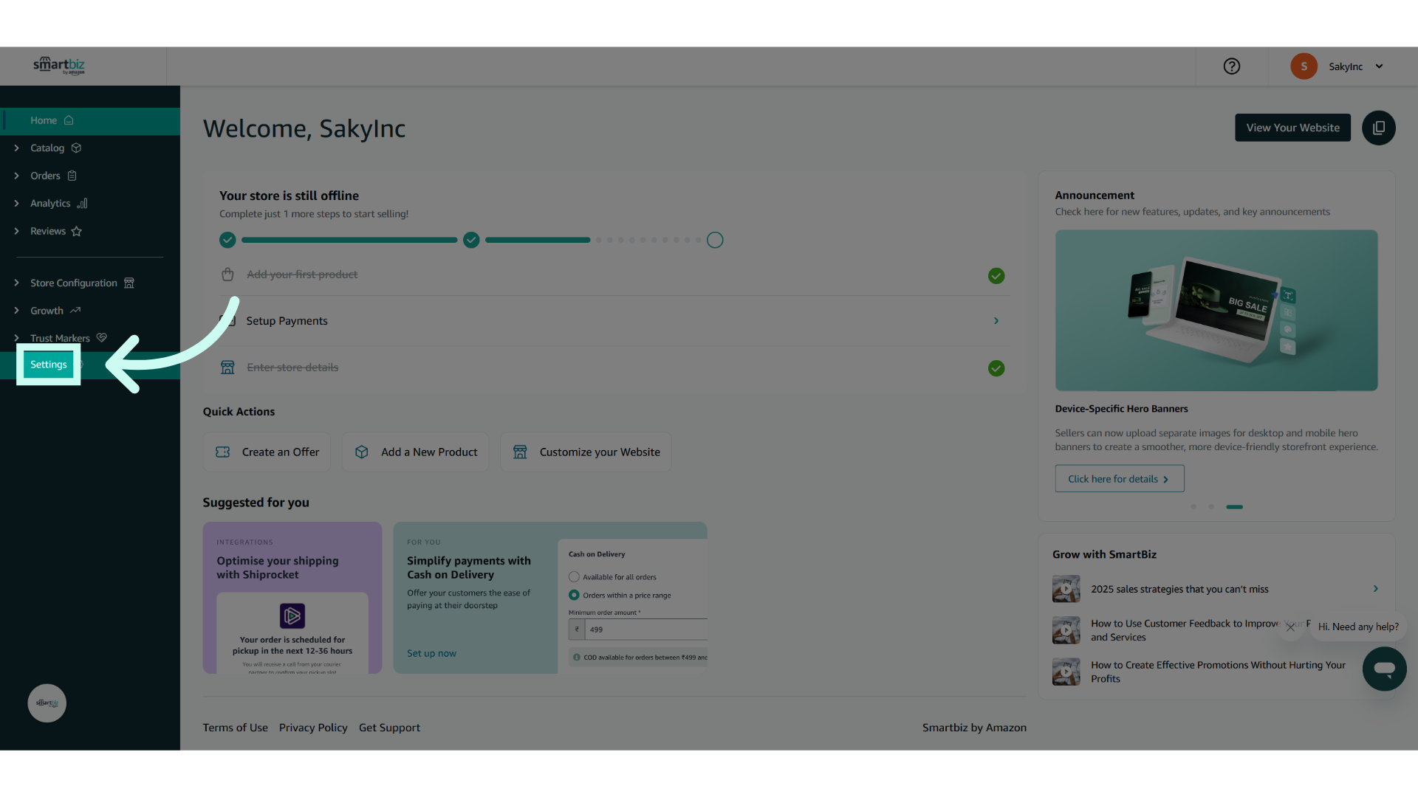Expand the Growth menu chevron
The image size is (1418, 797).
point(16,311)
